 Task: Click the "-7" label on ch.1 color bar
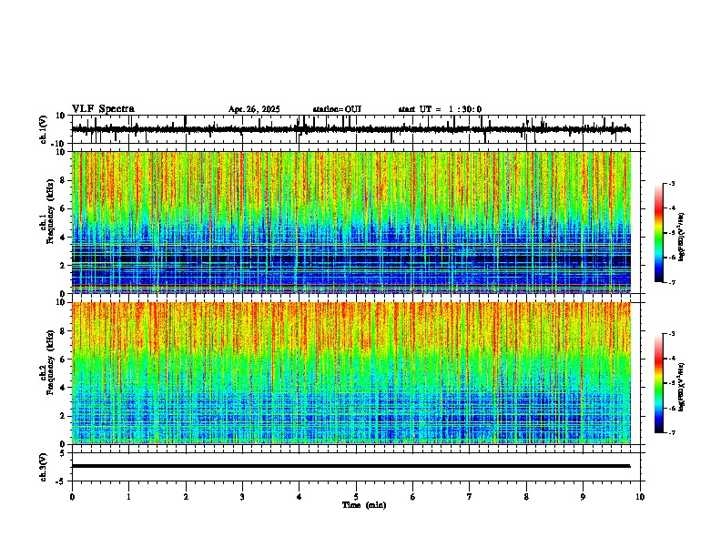click(672, 283)
